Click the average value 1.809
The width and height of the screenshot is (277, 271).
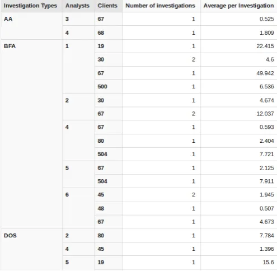point(267,32)
